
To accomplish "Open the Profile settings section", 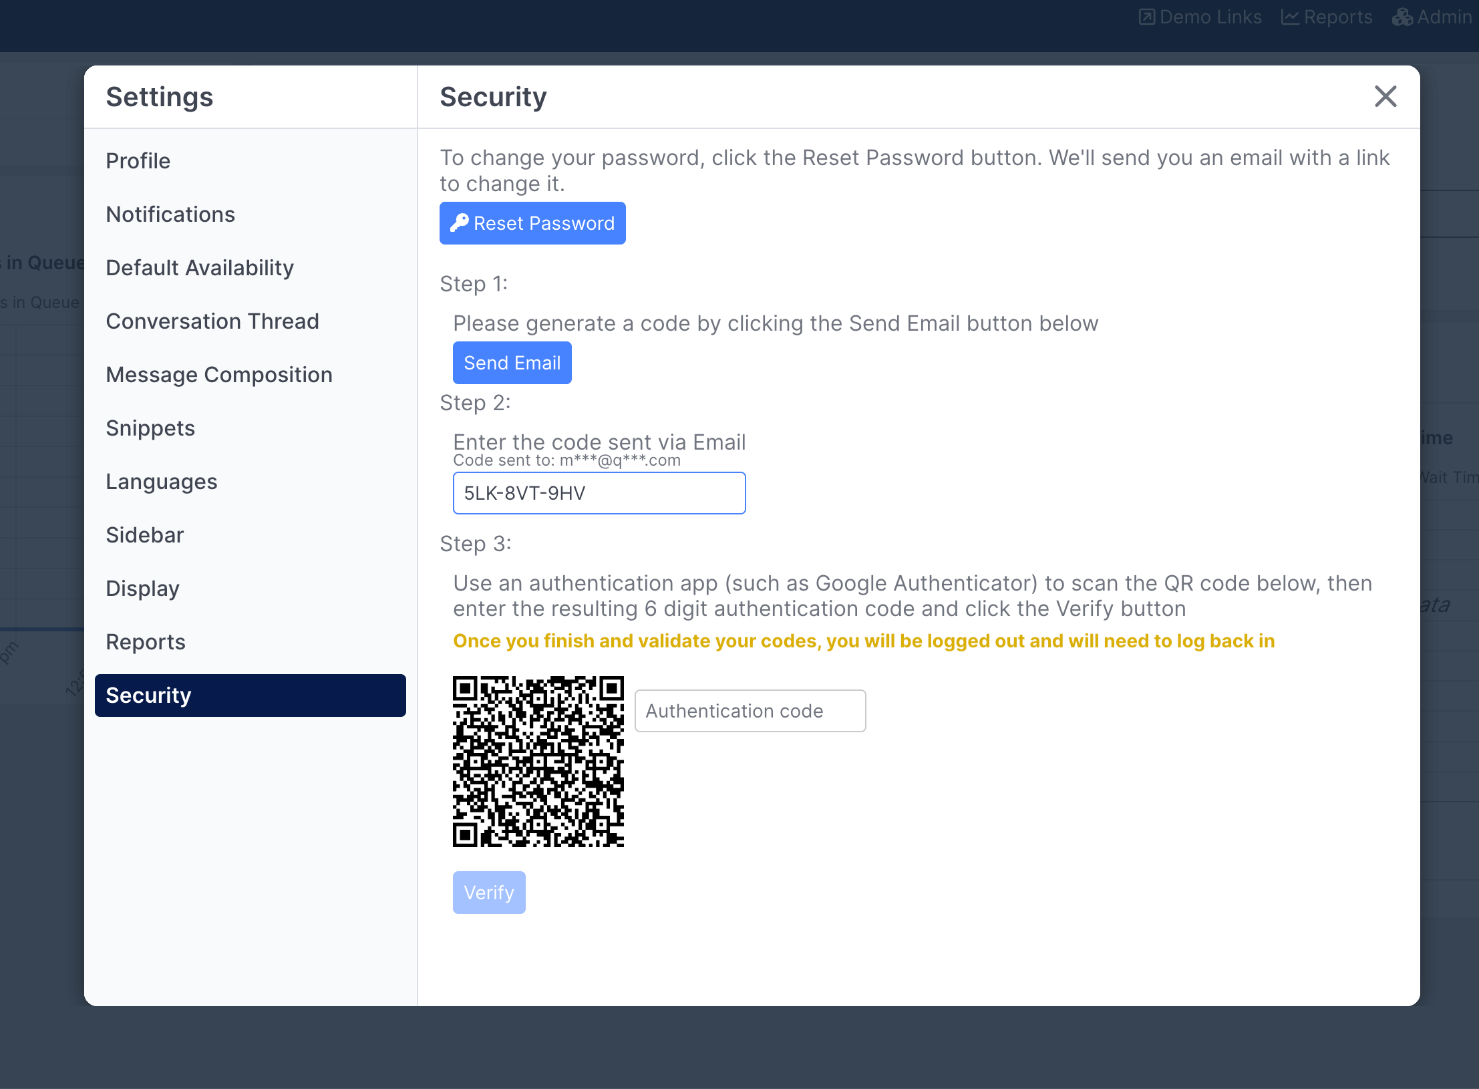I will 138,161.
